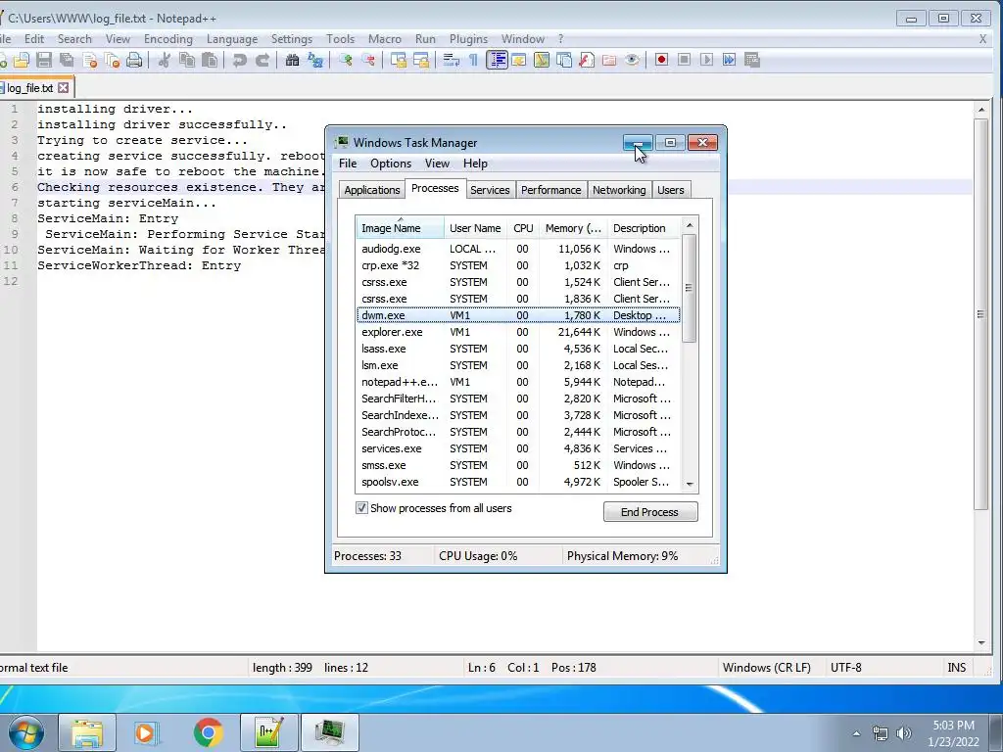The image size is (1003, 752).
Task: Click the Print icon in Notepad++ toolbar
Action: 134,60
